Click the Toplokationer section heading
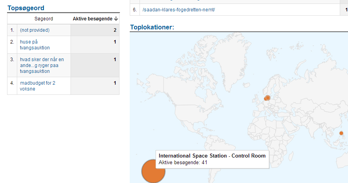This screenshot has height=183, width=348. 152,27
